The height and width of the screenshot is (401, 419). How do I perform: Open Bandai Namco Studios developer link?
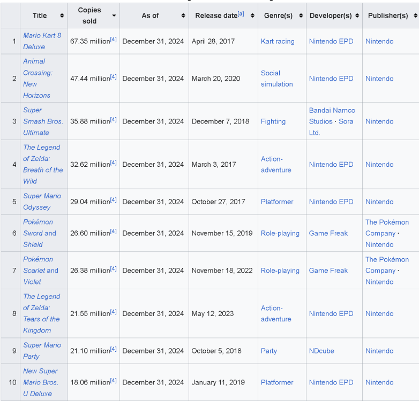point(332,115)
